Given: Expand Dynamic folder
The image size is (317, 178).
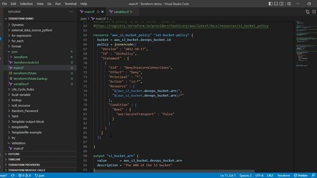Looking at the screenshot, I should [41, 25].
